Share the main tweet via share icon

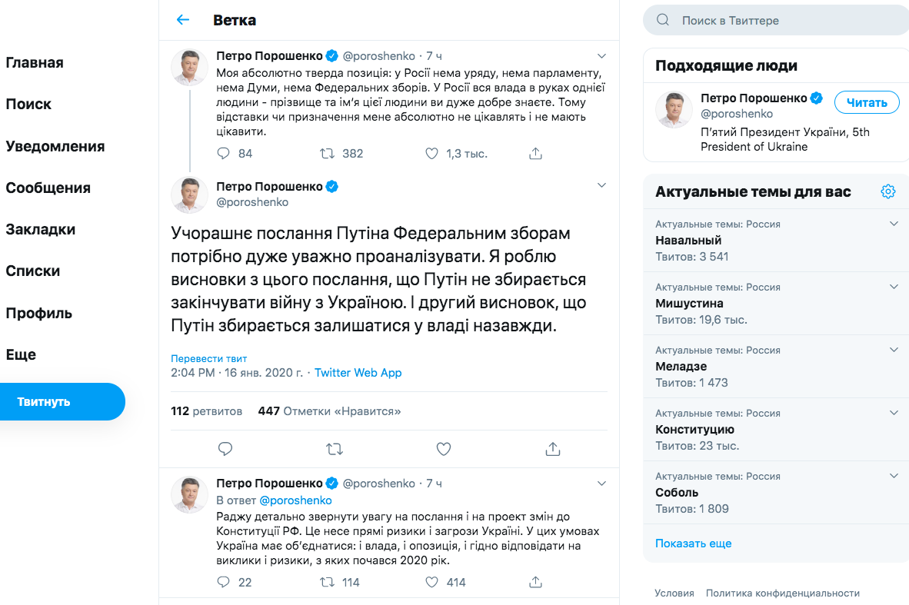point(552,448)
